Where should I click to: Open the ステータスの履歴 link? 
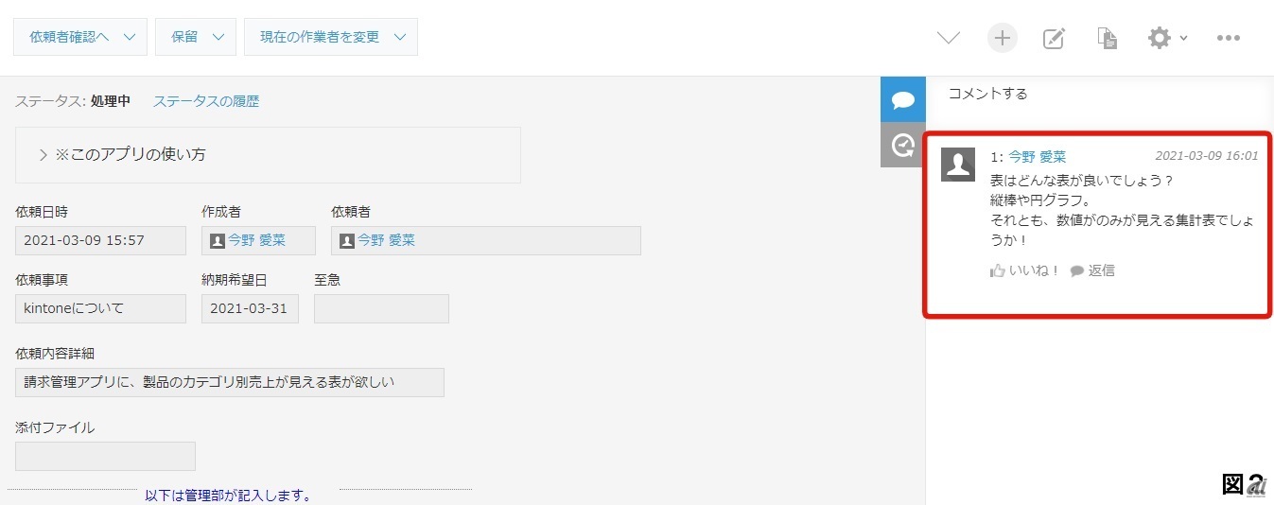coord(206,101)
